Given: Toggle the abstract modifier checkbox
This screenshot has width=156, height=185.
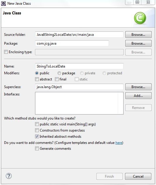Looking at the screenshot, I should point(37,79).
